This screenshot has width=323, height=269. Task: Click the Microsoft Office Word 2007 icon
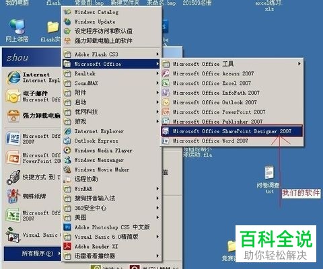(166, 141)
